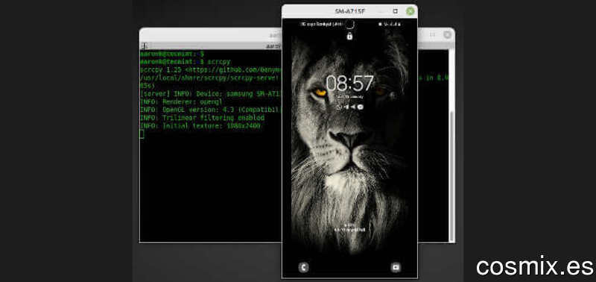Maximize the terminal window
Image resolution: width=596 pixels, height=282 pixels.
point(432,34)
